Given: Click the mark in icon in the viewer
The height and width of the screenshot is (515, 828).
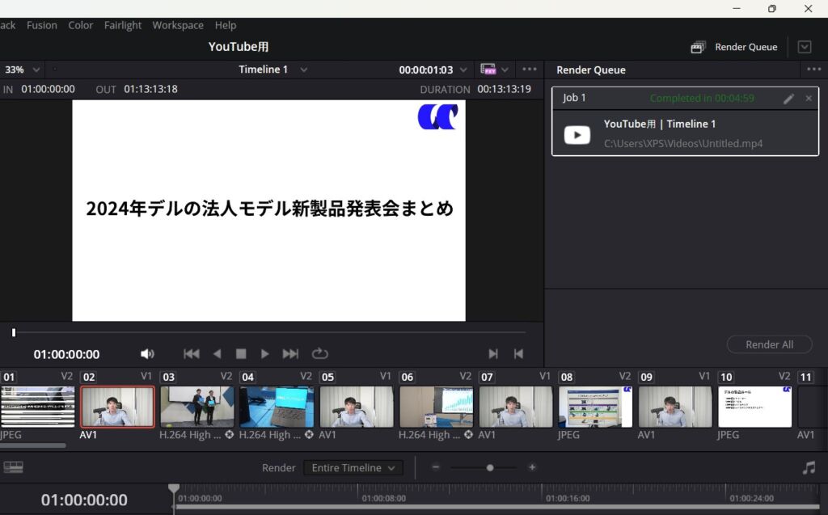Looking at the screenshot, I should pos(492,354).
